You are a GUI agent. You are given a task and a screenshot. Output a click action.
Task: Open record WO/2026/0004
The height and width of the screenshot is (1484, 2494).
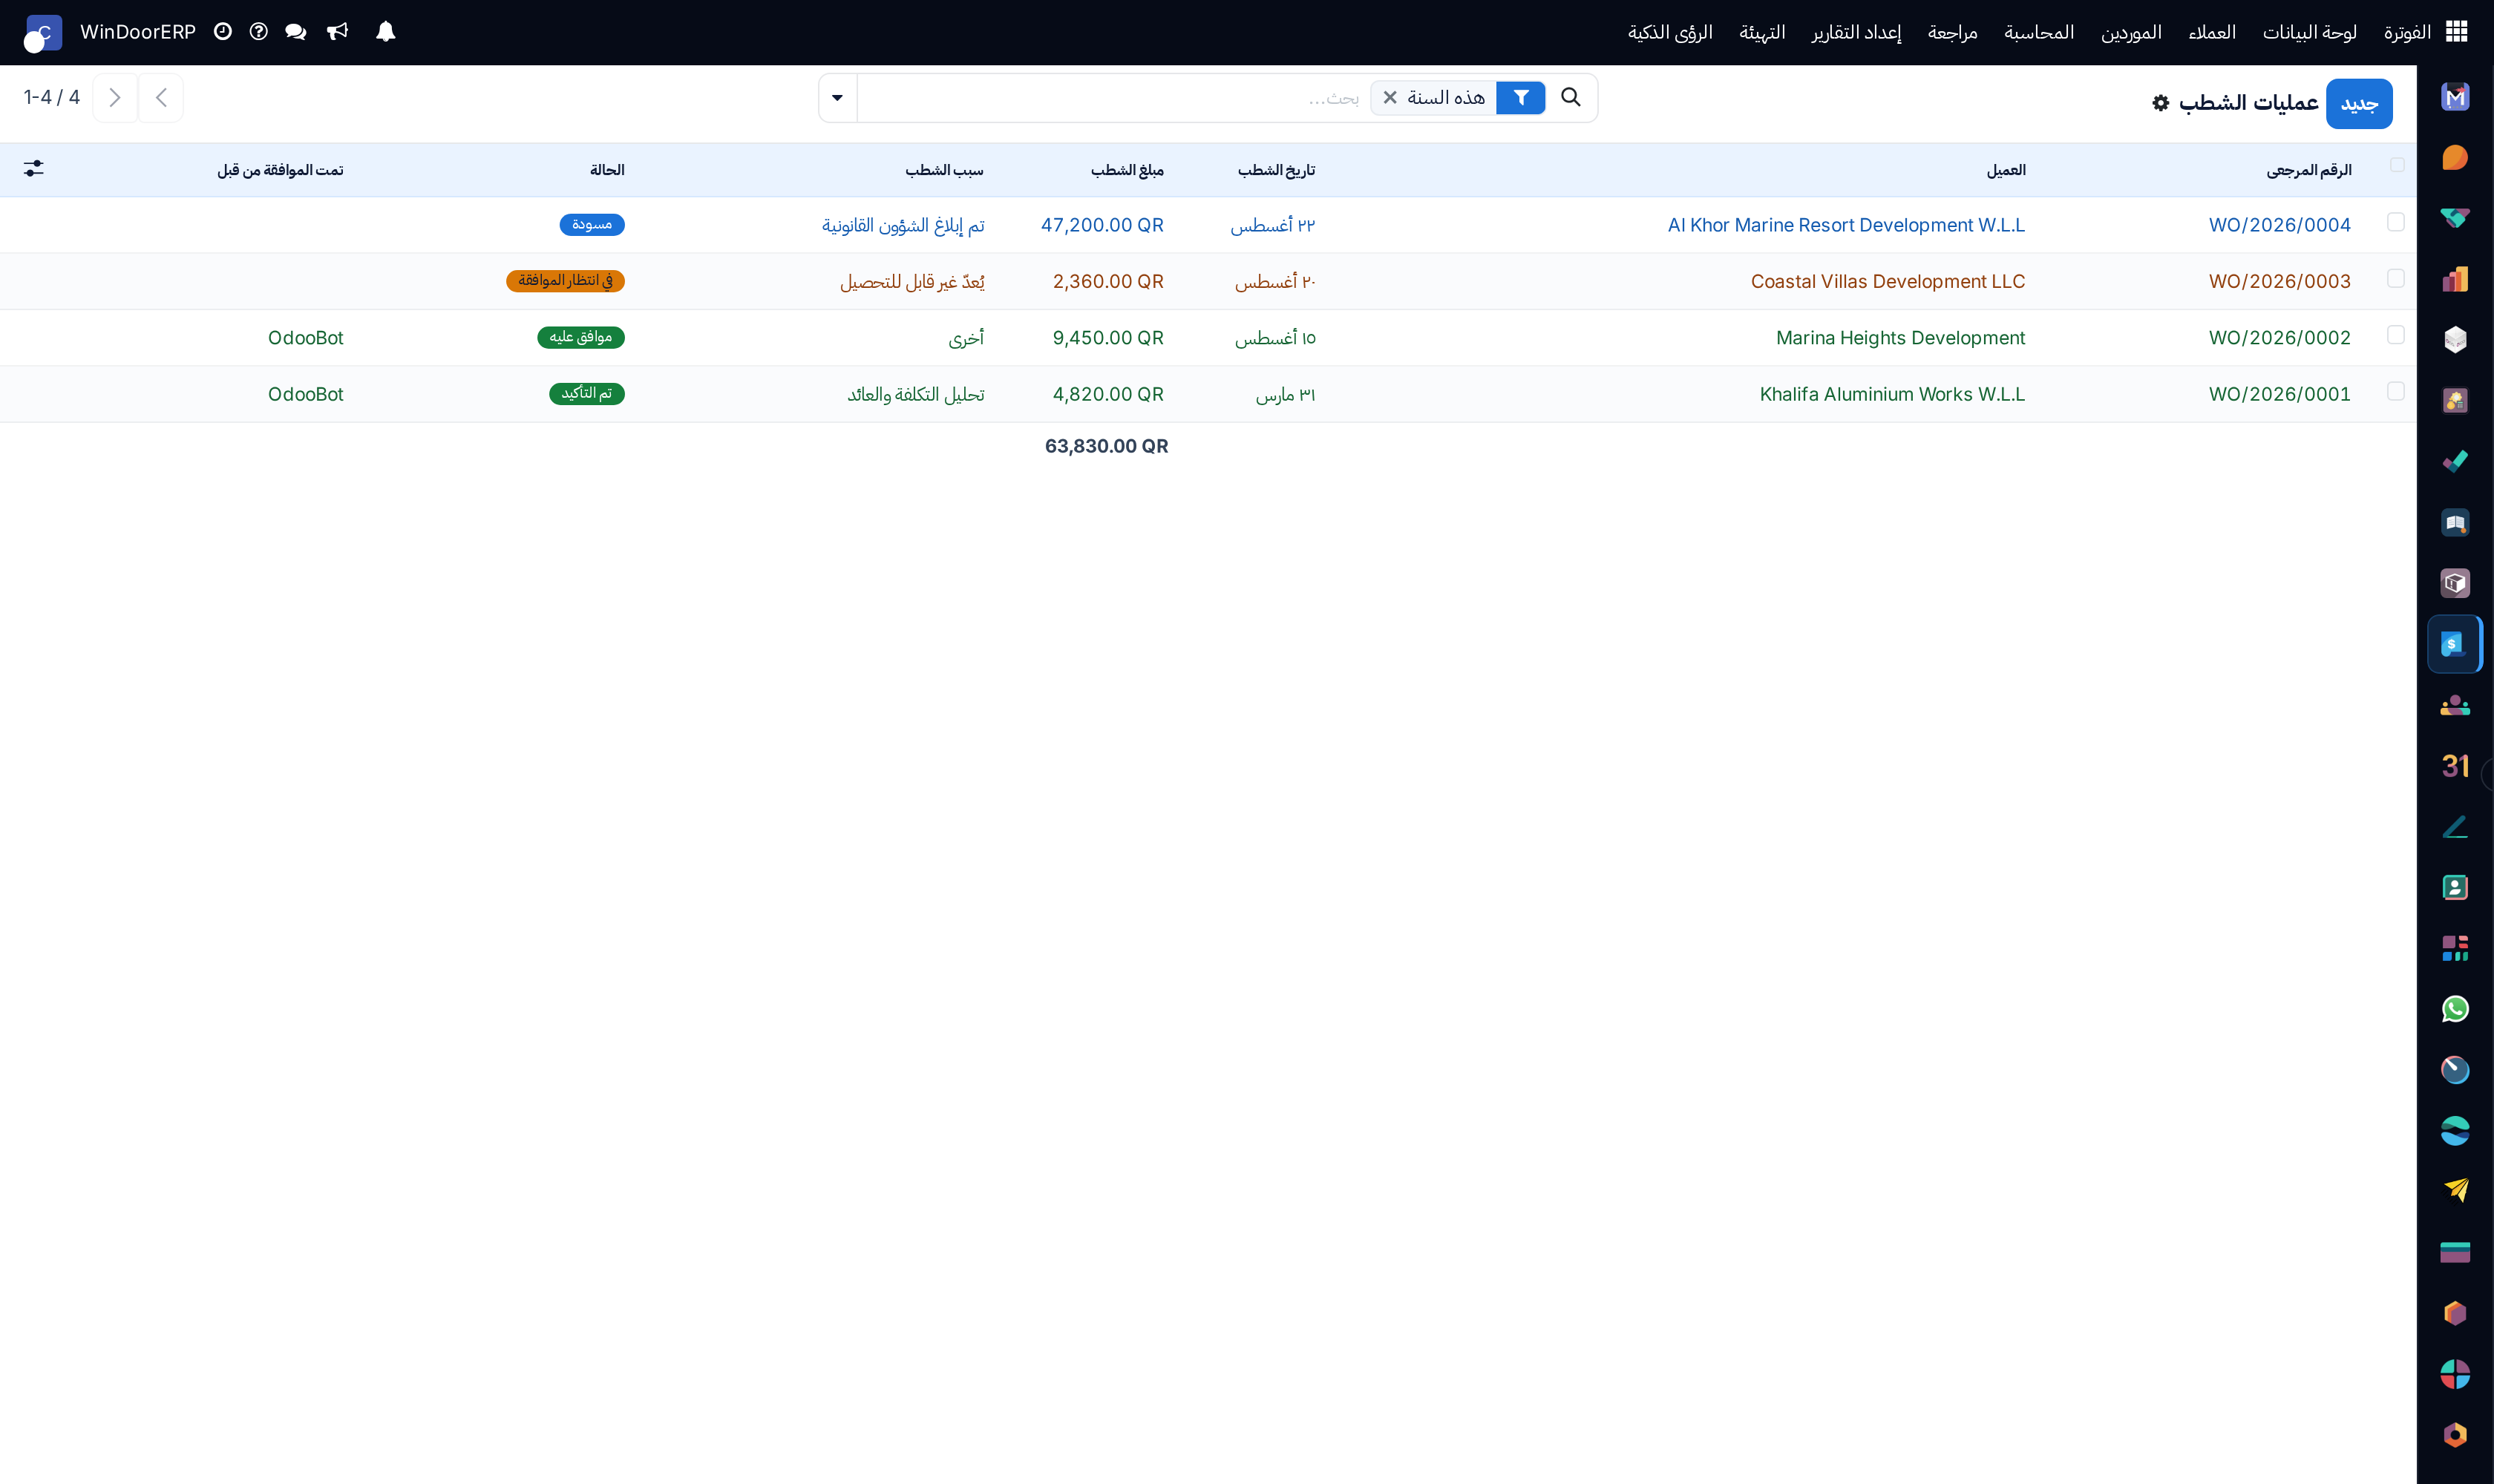(x=2280, y=225)
